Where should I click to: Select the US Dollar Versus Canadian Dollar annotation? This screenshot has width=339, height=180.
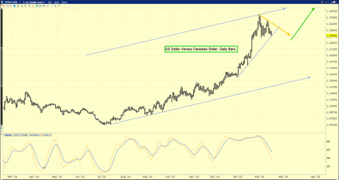201,49
